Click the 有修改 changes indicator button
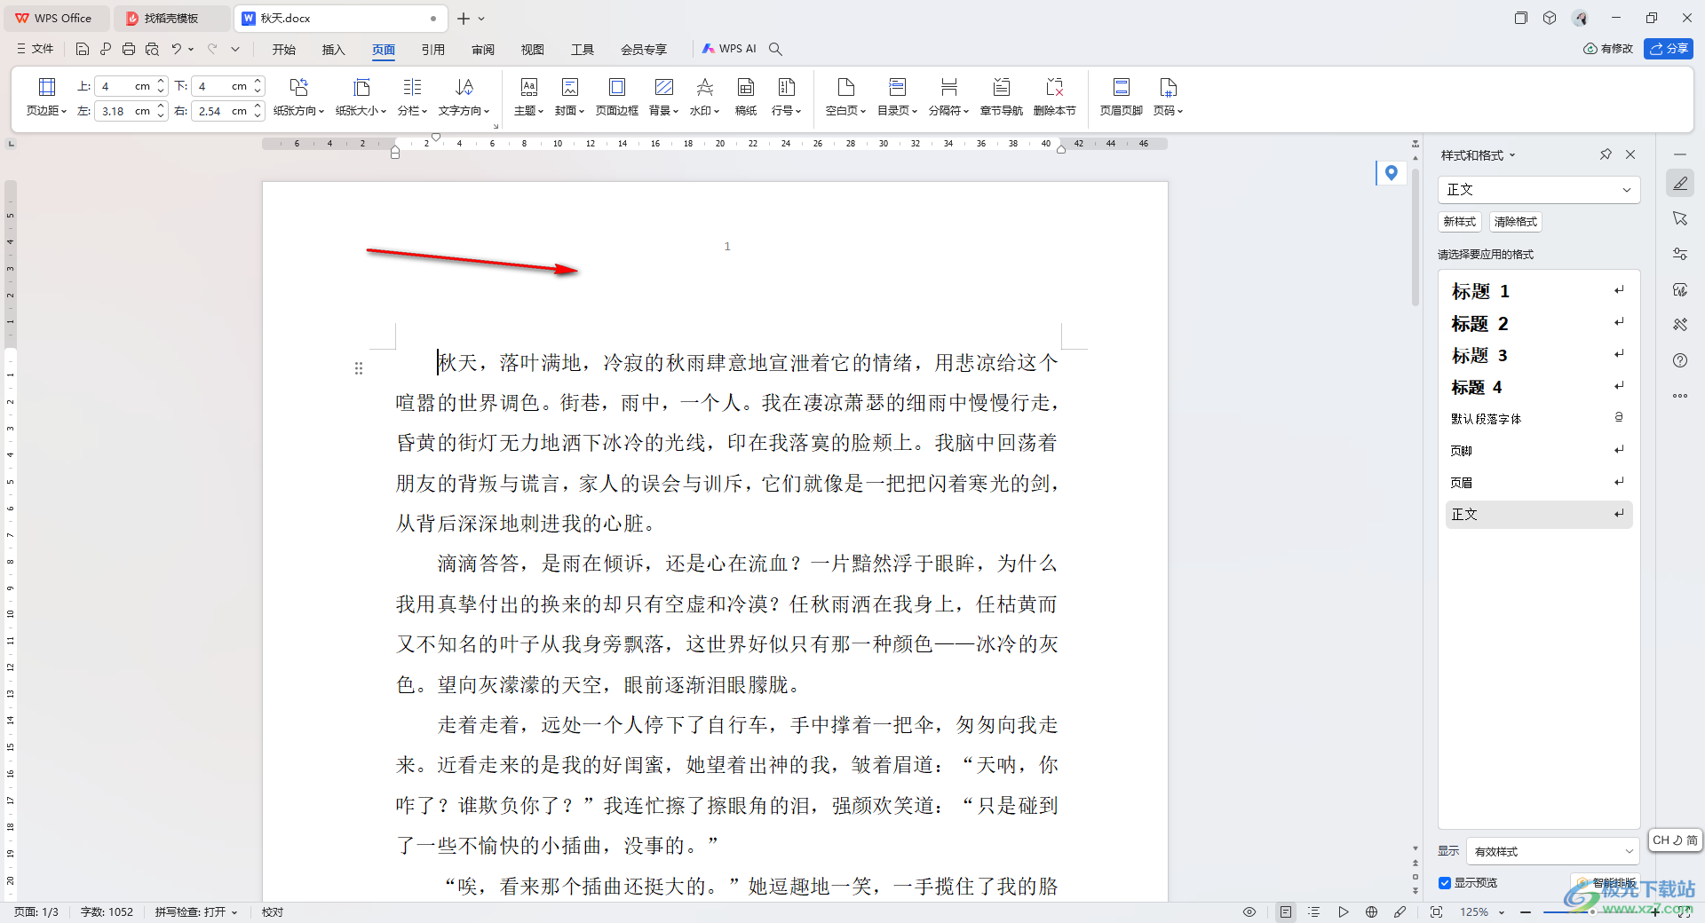Screen dimensions: 1705x923 click(x=1608, y=49)
